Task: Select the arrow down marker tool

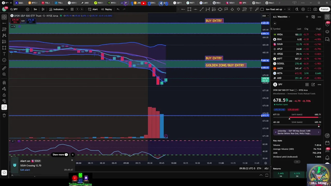Action: point(238,9)
